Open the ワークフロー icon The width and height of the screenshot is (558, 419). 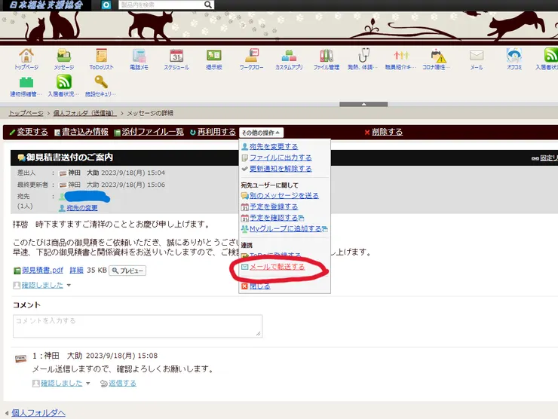point(251,56)
